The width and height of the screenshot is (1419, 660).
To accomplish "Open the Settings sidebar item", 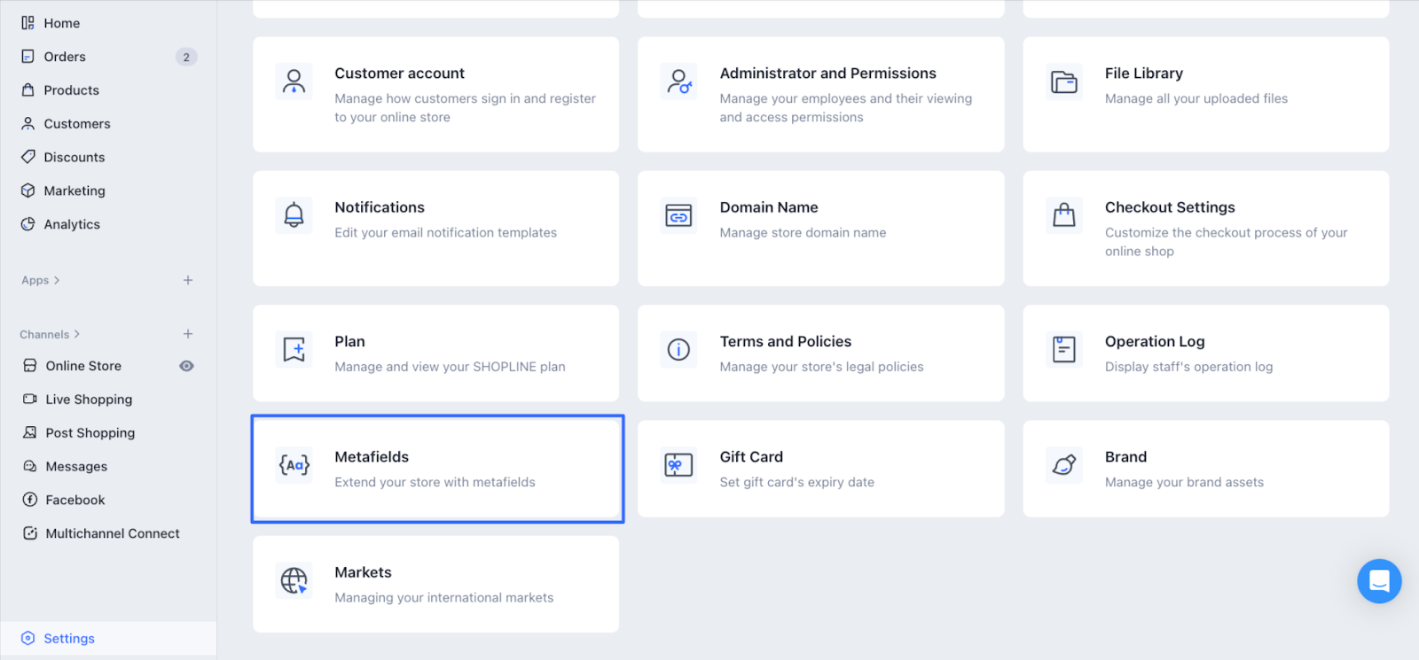I will click(69, 639).
